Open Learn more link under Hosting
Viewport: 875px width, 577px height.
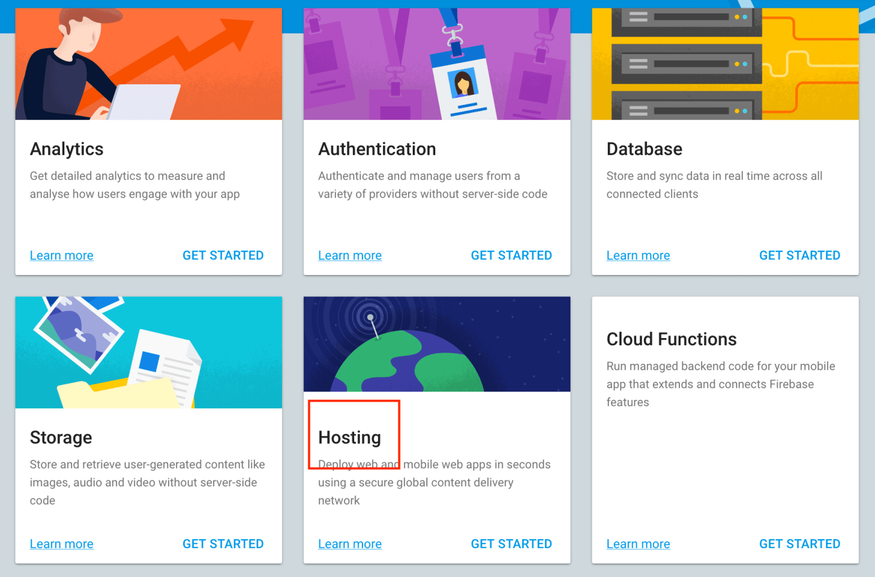[x=350, y=544]
